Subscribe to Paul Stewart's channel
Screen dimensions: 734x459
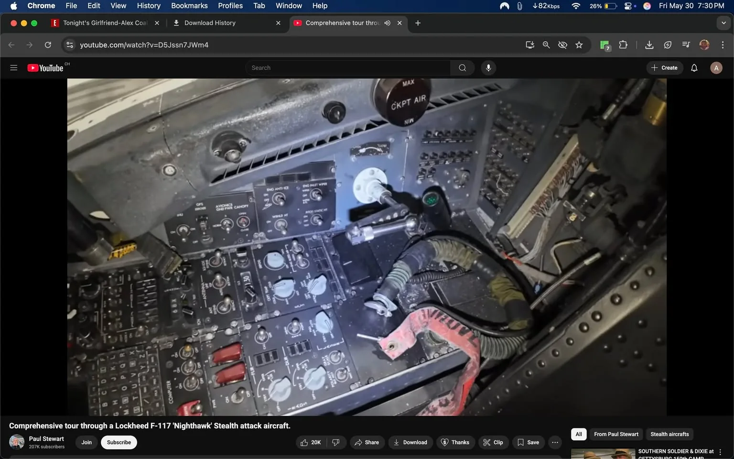coord(119,442)
